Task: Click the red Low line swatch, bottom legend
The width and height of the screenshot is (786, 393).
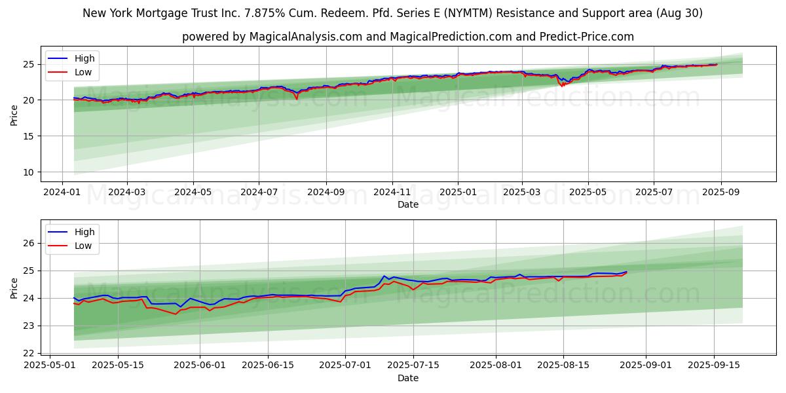Action: click(59, 246)
